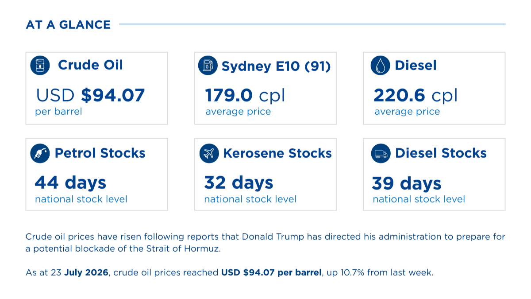Click the Kerosene Stocks heading
The image size is (531, 299).
pos(277,153)
